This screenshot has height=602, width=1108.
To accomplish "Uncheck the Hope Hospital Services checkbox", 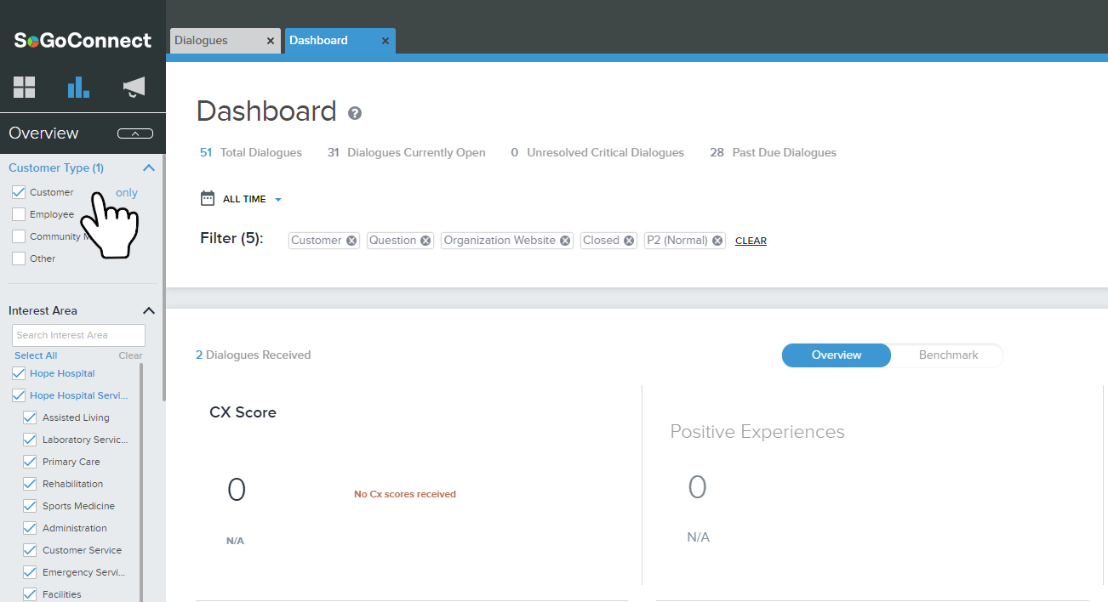I will (19, 395).
